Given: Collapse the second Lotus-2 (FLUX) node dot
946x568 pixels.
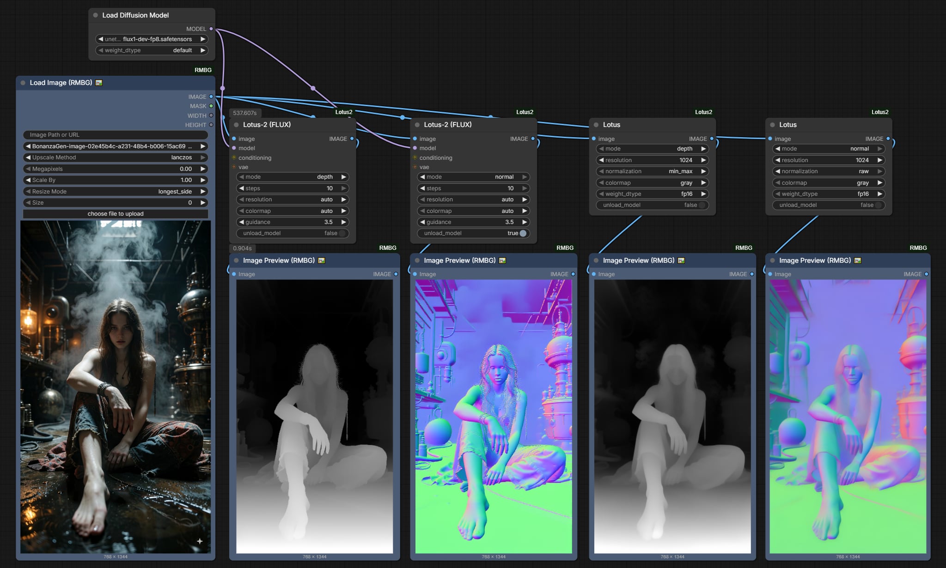Looking at the screenshot, I should click(x=417, y=125).
